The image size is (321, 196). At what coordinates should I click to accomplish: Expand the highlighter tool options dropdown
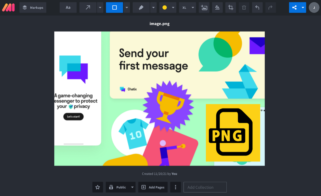pos(153,8)
